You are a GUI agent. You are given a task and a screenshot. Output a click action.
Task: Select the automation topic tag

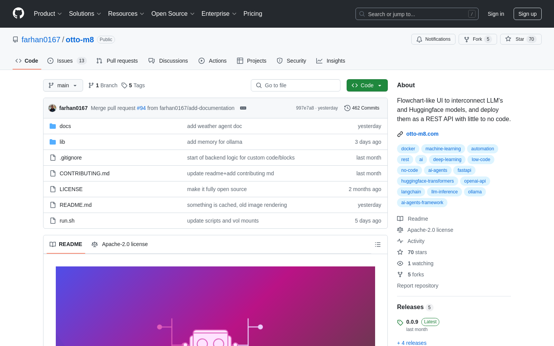(482, 149)
